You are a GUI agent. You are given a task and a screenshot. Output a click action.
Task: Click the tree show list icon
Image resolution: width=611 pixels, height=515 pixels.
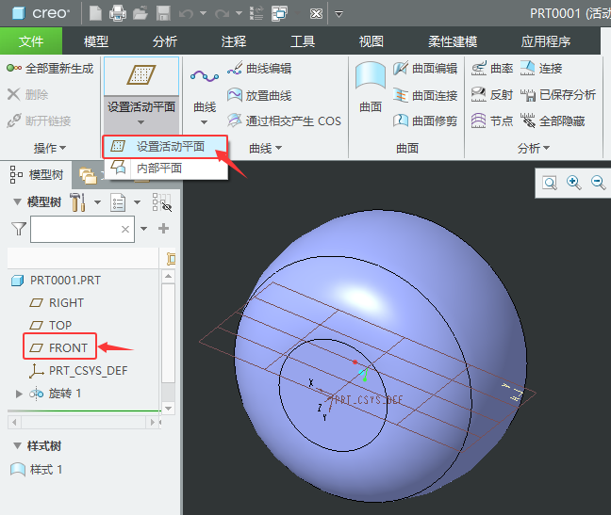pyautogui.click(x=118, y=202)
